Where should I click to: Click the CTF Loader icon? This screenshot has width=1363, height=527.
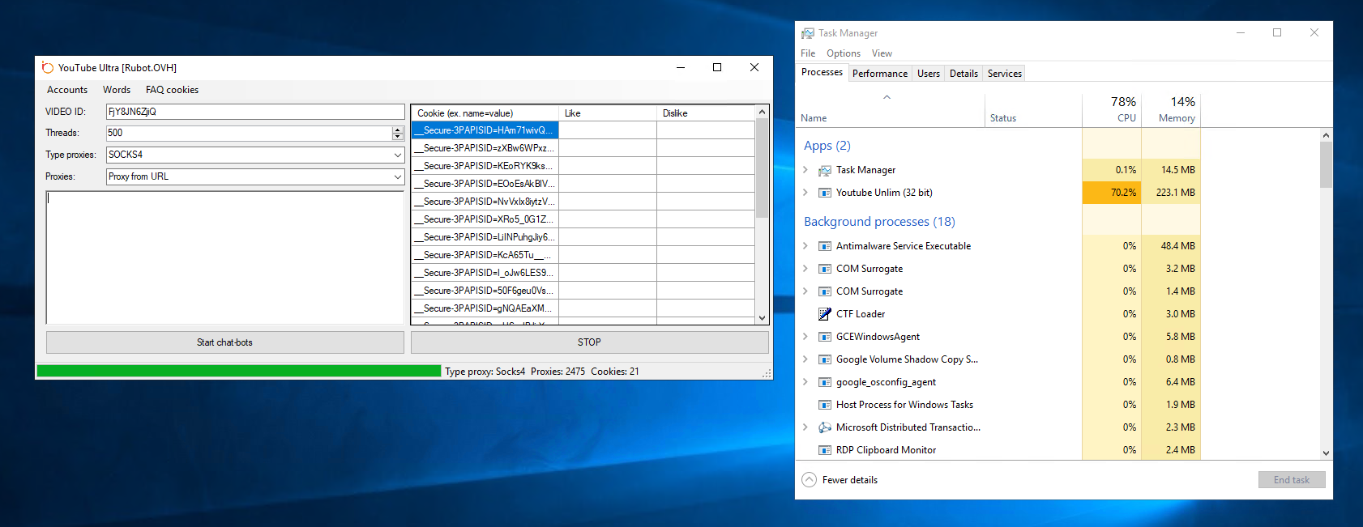pyautogui.click(x=825, y=314)
